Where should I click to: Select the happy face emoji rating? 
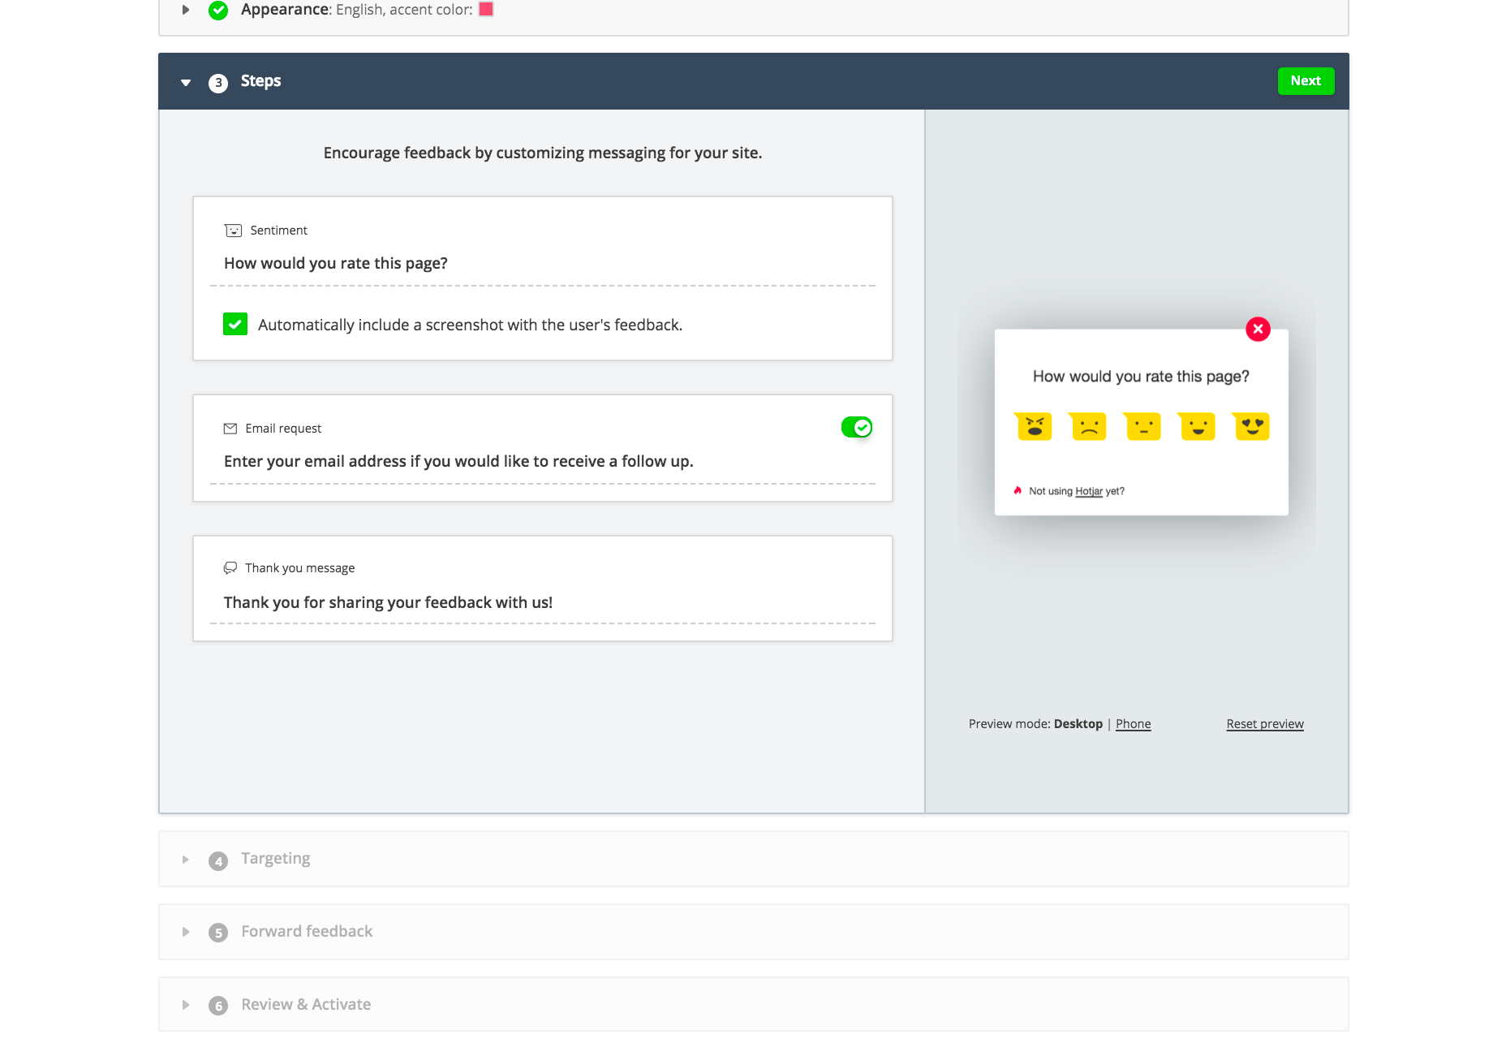click(1197, 426)
